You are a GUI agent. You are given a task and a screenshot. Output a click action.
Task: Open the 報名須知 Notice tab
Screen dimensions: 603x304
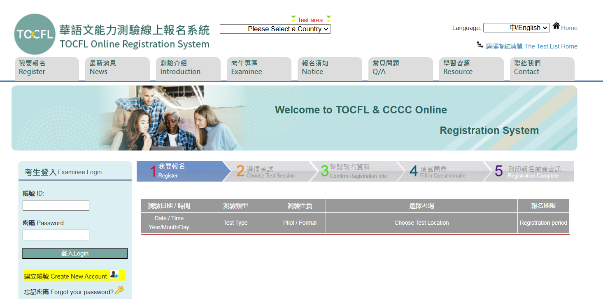330,68
